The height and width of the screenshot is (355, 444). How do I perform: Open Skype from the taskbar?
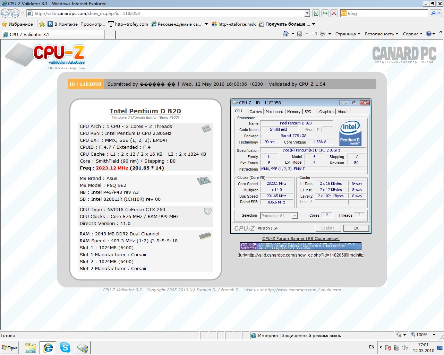tap(65, 347)
